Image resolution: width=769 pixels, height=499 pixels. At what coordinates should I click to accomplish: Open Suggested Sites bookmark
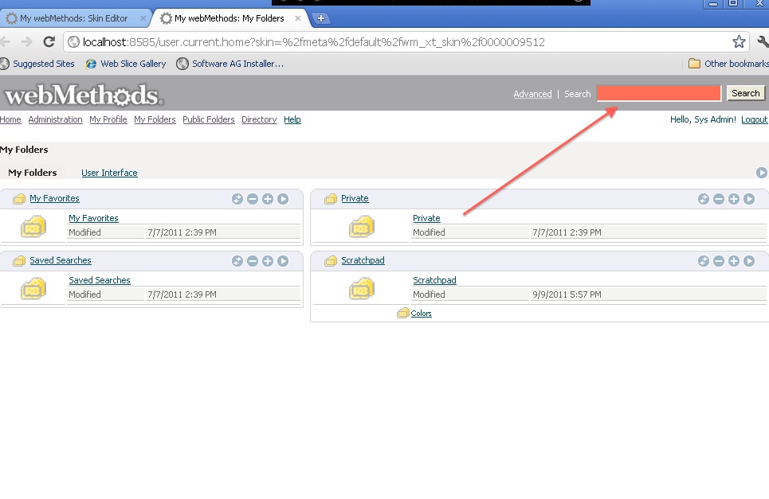click(x=37, y=64)
